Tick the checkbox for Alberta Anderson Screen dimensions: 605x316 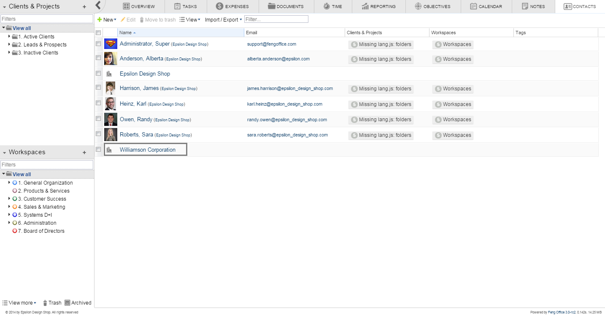coord(98,57)
